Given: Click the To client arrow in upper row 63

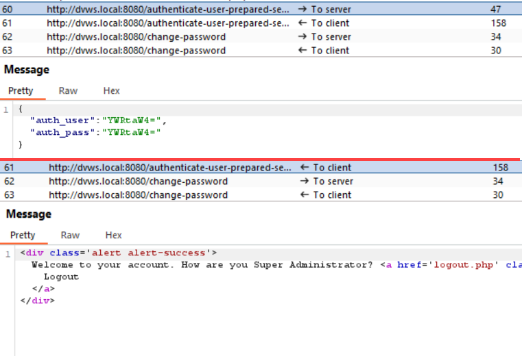Looking at the screenshot, I should click(302, 50).
